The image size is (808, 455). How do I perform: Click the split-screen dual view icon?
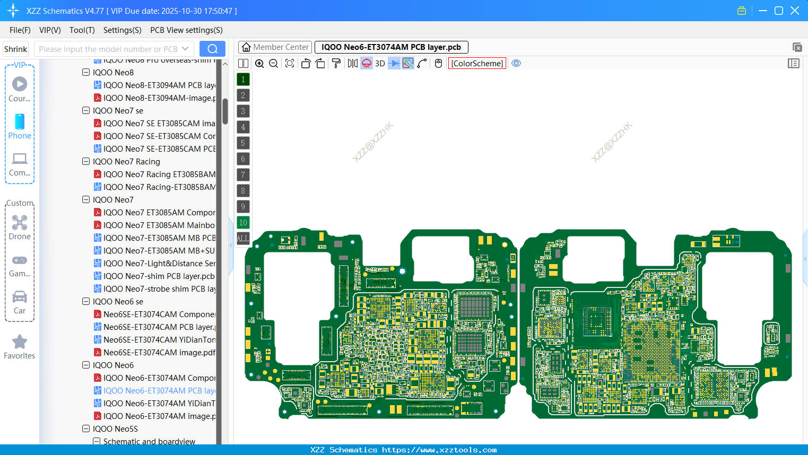[243, 63]
